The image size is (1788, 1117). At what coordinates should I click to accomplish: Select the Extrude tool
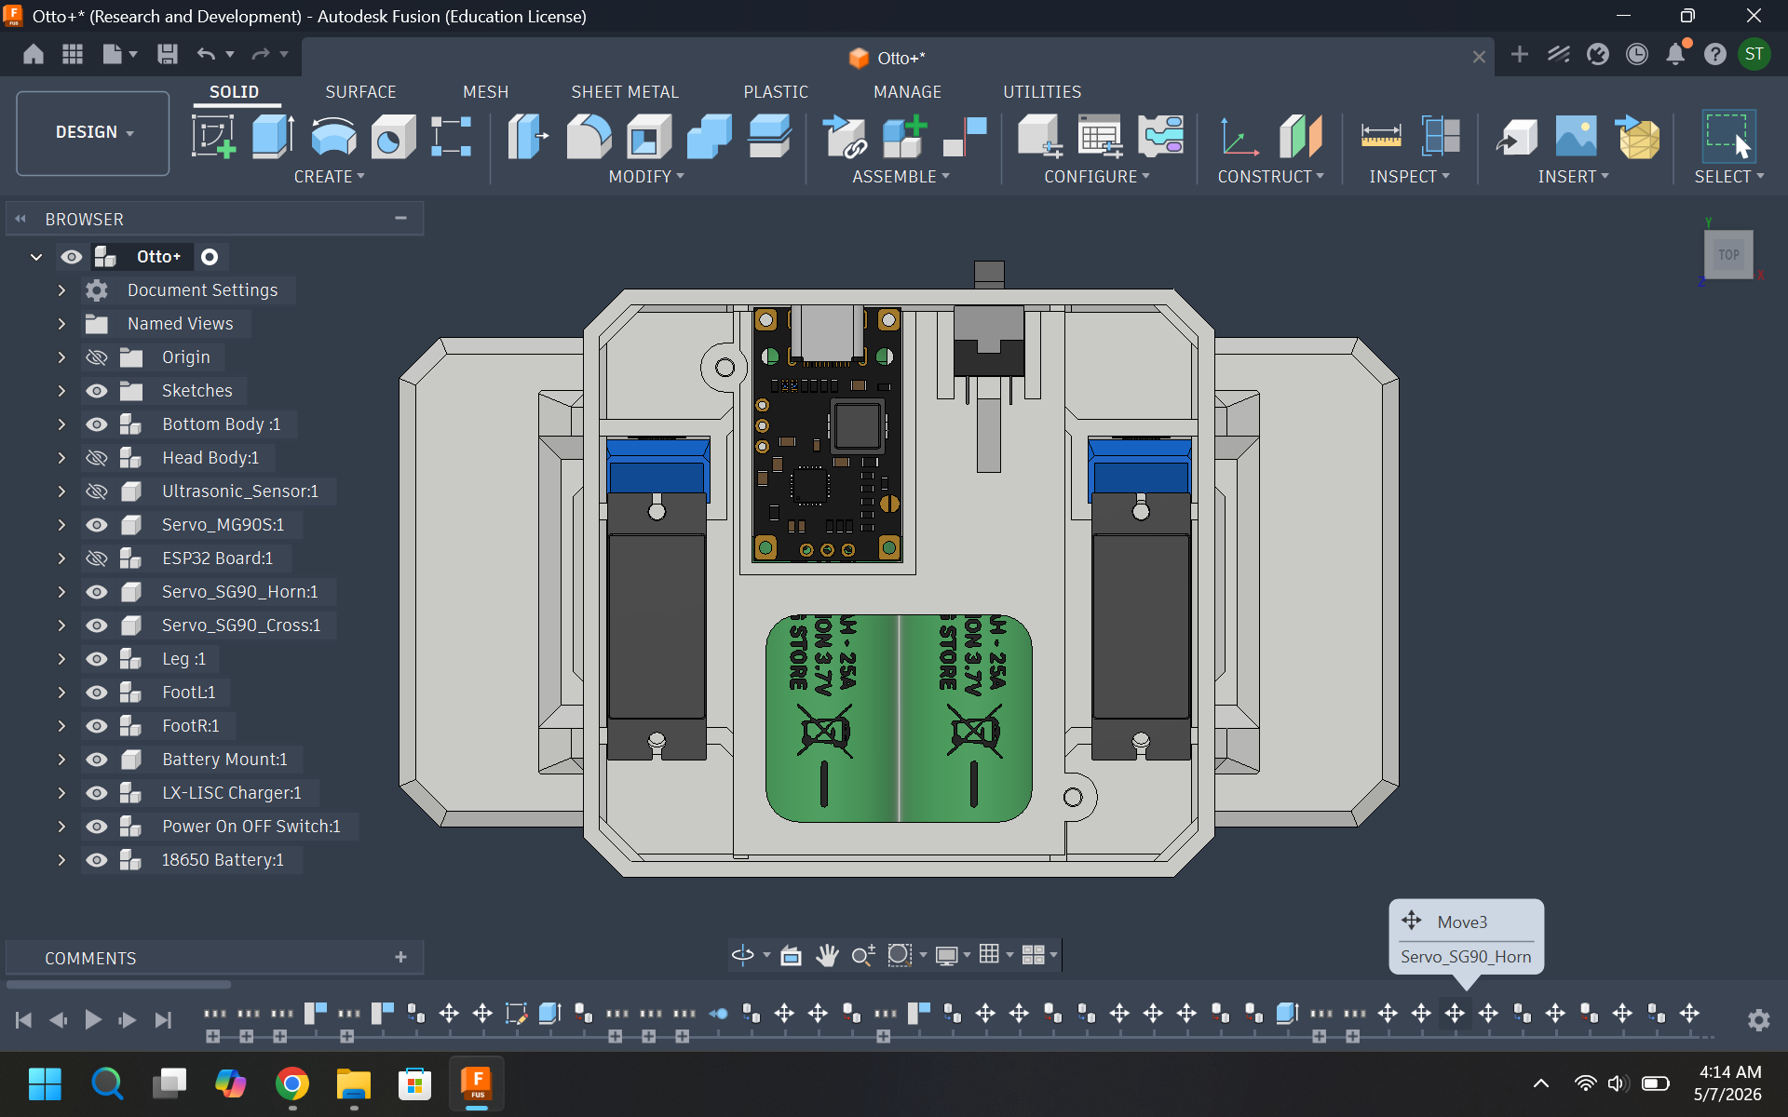(273, 136)
